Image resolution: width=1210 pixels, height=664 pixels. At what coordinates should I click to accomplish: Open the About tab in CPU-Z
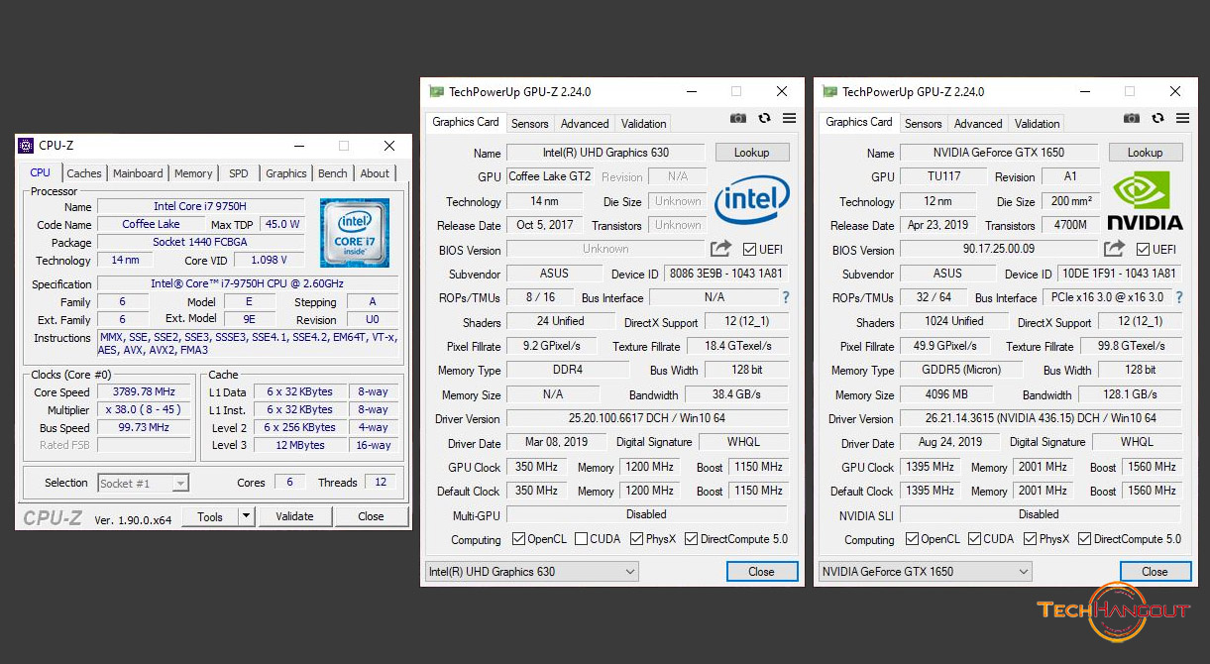(x=375, y=172)
